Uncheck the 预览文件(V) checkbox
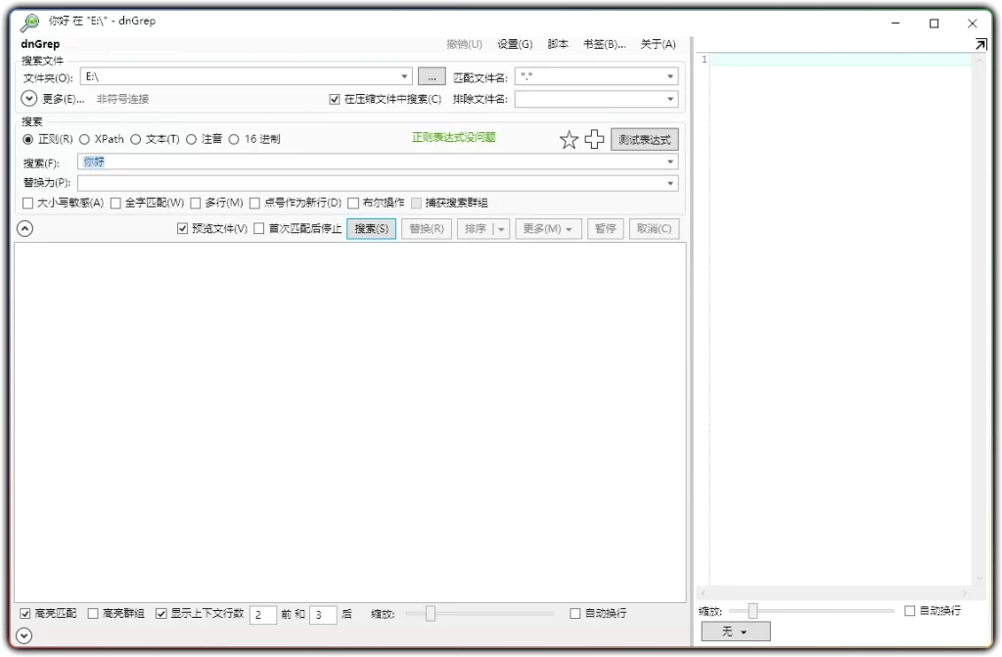Viewport: 1002px width, 657px height. [182, 227]
